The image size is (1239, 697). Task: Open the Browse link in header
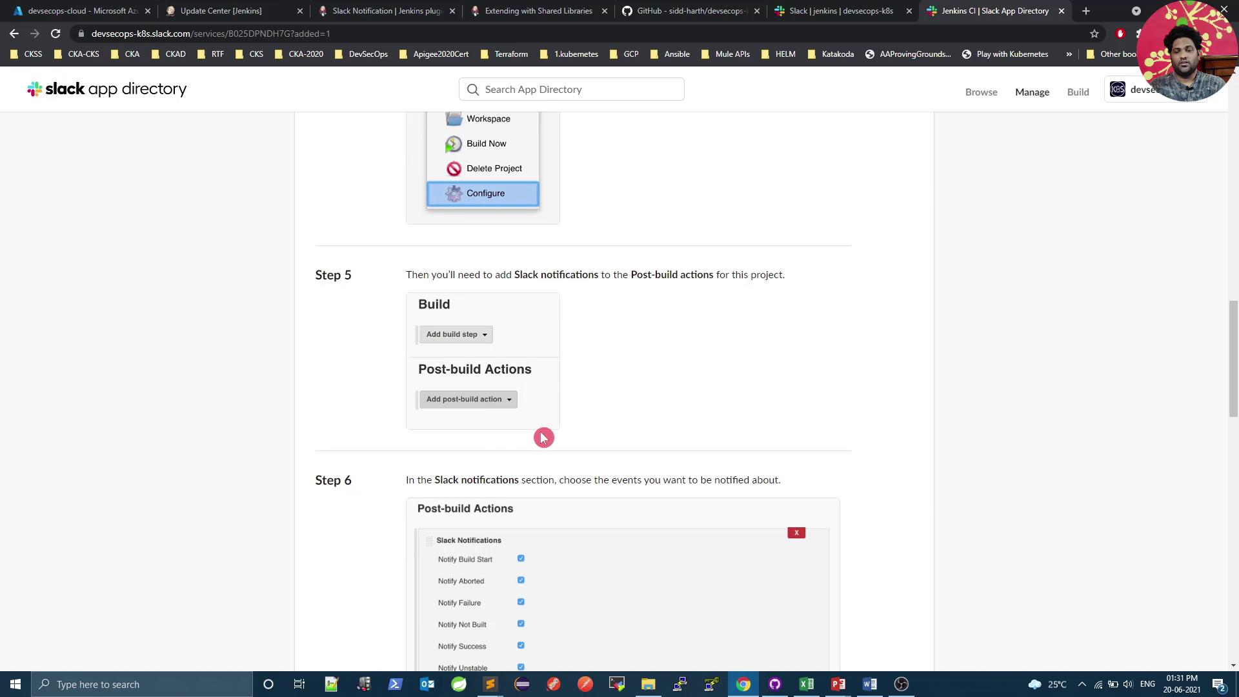tap(981, 92)
